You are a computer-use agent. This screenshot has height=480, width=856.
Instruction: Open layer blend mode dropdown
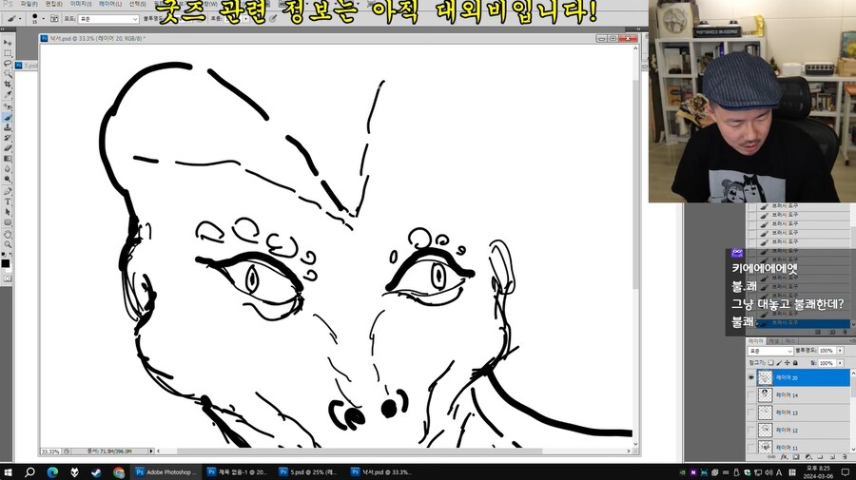click(x=770, y=351)
